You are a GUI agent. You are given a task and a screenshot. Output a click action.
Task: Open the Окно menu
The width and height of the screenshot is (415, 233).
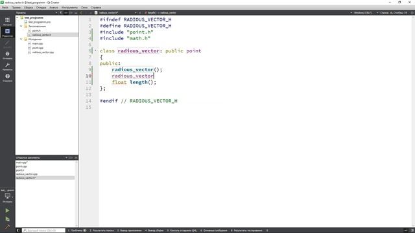coord(84,8)
